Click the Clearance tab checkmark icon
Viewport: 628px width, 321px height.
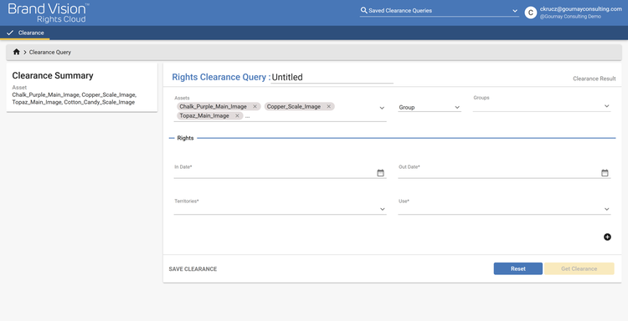click(x=10, y=33)
